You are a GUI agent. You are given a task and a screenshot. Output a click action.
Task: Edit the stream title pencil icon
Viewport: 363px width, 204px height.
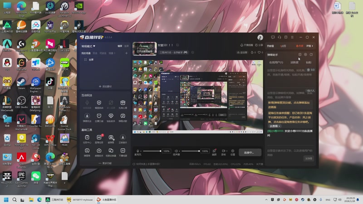click(177, 45)
